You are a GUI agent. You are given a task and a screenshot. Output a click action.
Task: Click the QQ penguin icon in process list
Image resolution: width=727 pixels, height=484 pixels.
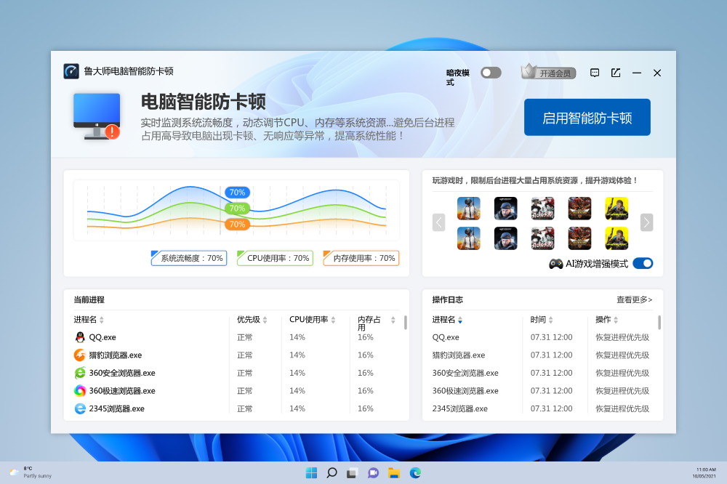coord(80,337)
